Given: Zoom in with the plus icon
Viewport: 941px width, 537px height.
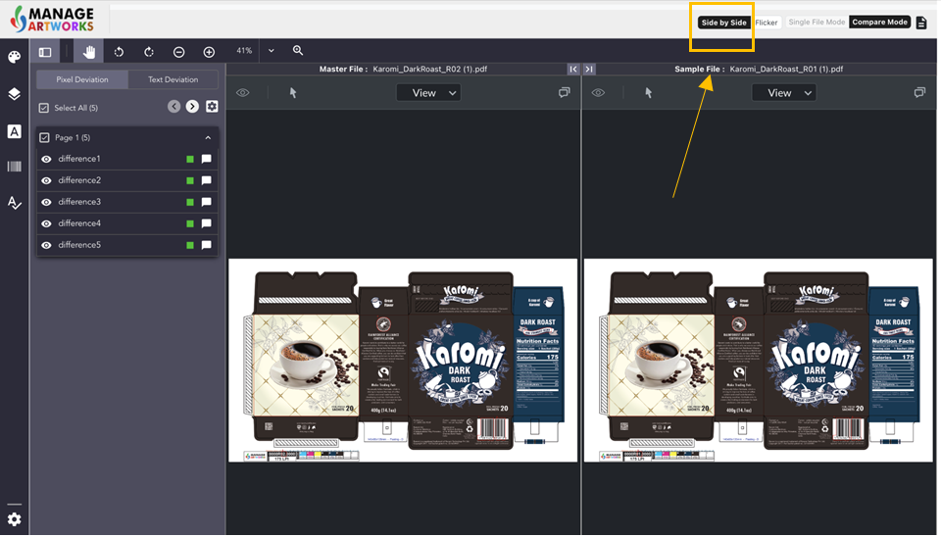Looking at the screenshot, I should [x=209, y=52].
